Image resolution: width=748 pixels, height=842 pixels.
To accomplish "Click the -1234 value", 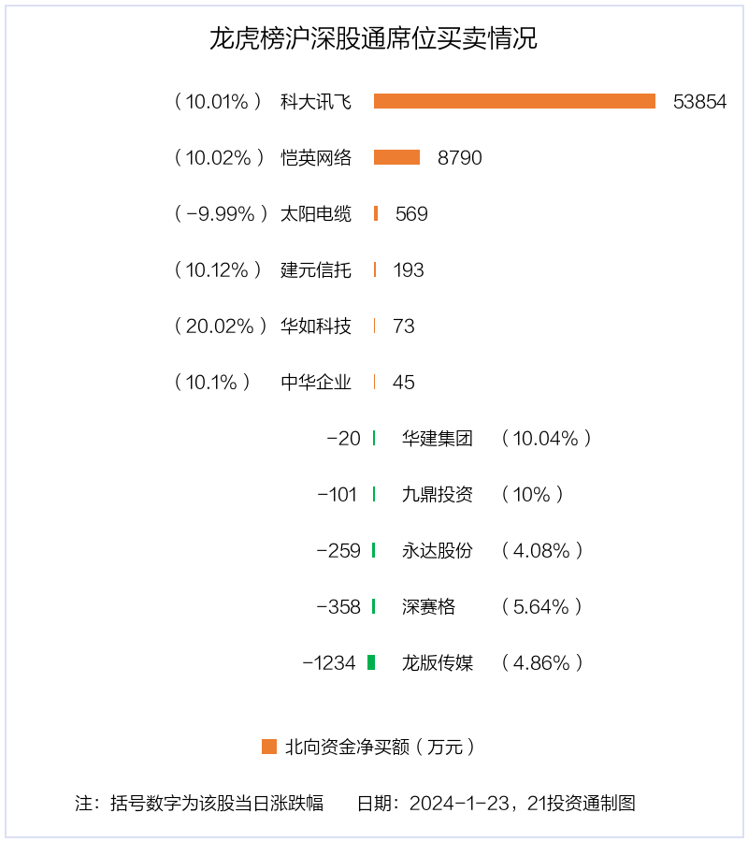I will click(329, 663).
